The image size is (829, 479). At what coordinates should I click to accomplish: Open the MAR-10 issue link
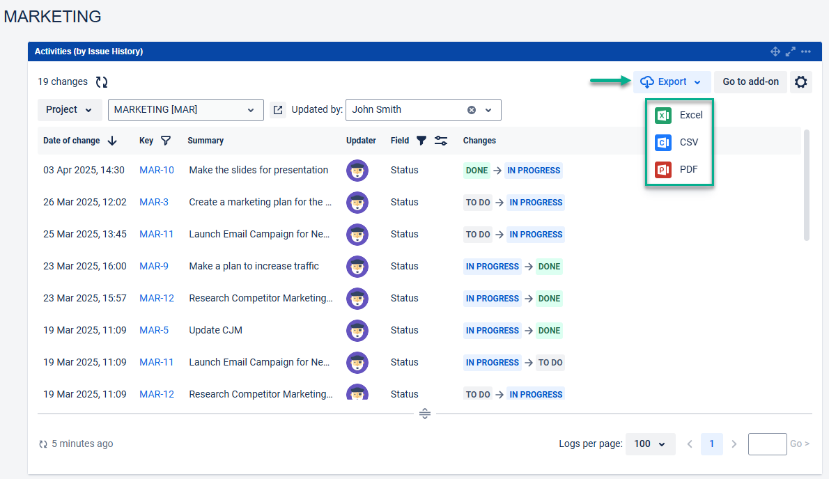pos(157,170)
